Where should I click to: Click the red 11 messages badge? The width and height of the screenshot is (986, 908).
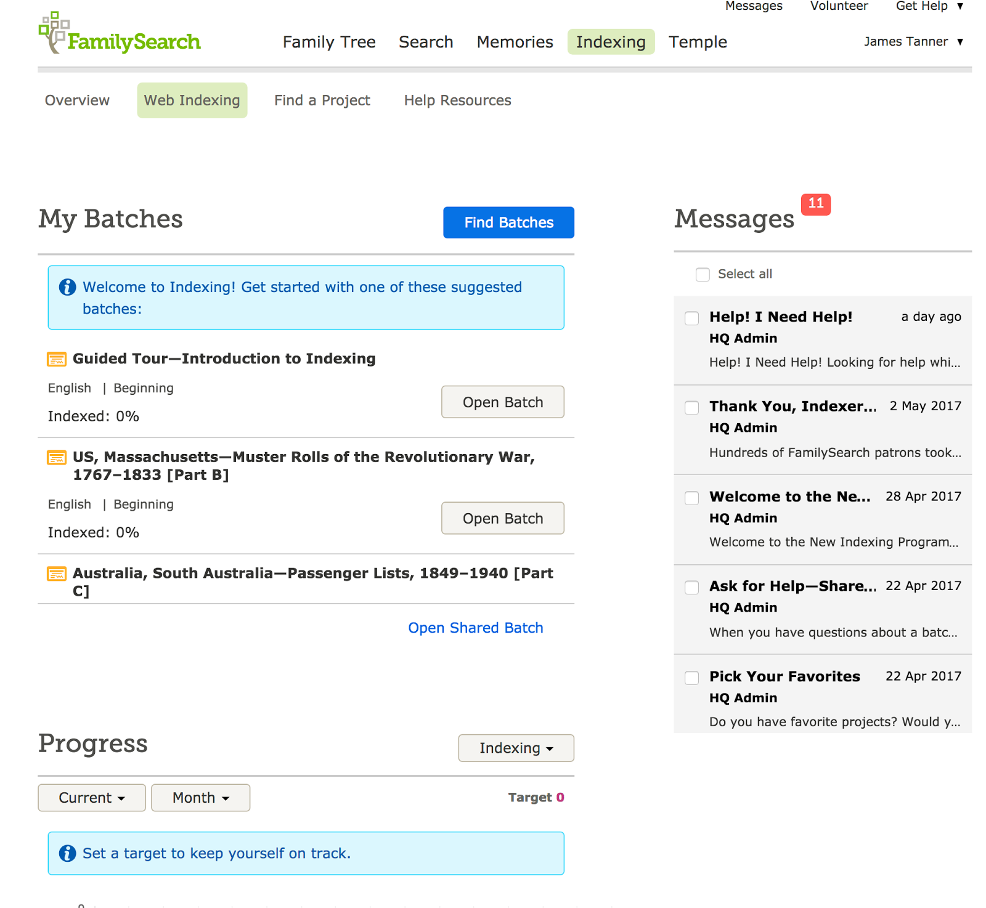(816, 204)
